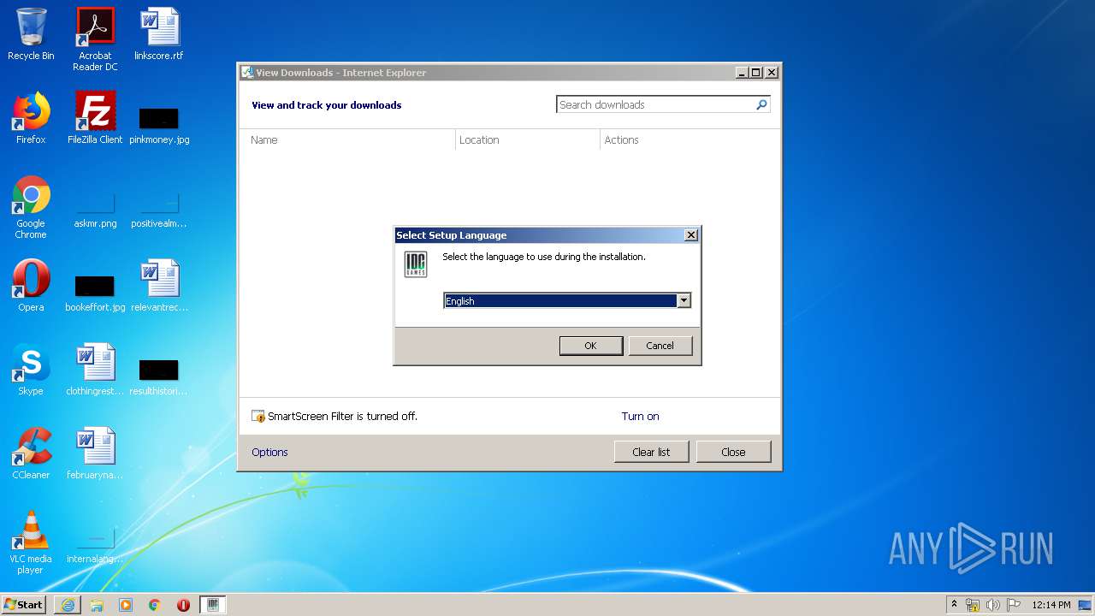Click the network tray icon
This screenshot has width=1095, height=616.
tap(973, 605)
